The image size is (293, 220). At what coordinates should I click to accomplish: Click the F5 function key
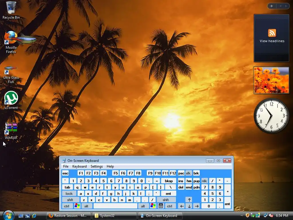116,173
